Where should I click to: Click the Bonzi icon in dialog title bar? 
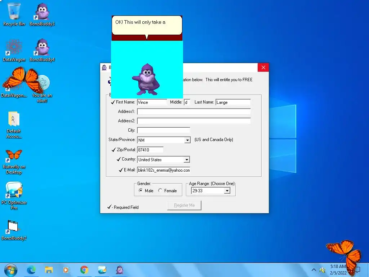[104, 68]
